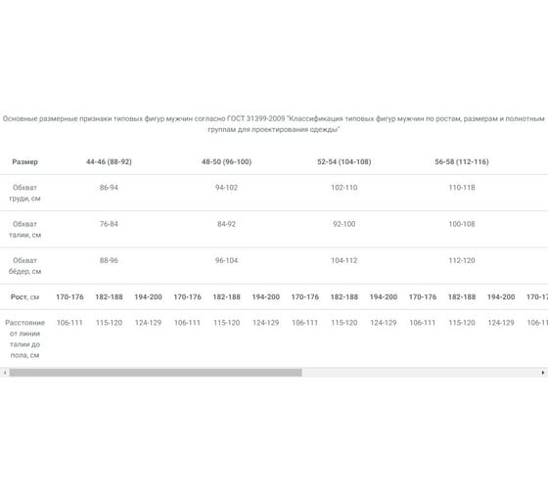Click the 'Рост, см' row label
The width and height of the screenshot is (548, 493).
pos(24,297)
